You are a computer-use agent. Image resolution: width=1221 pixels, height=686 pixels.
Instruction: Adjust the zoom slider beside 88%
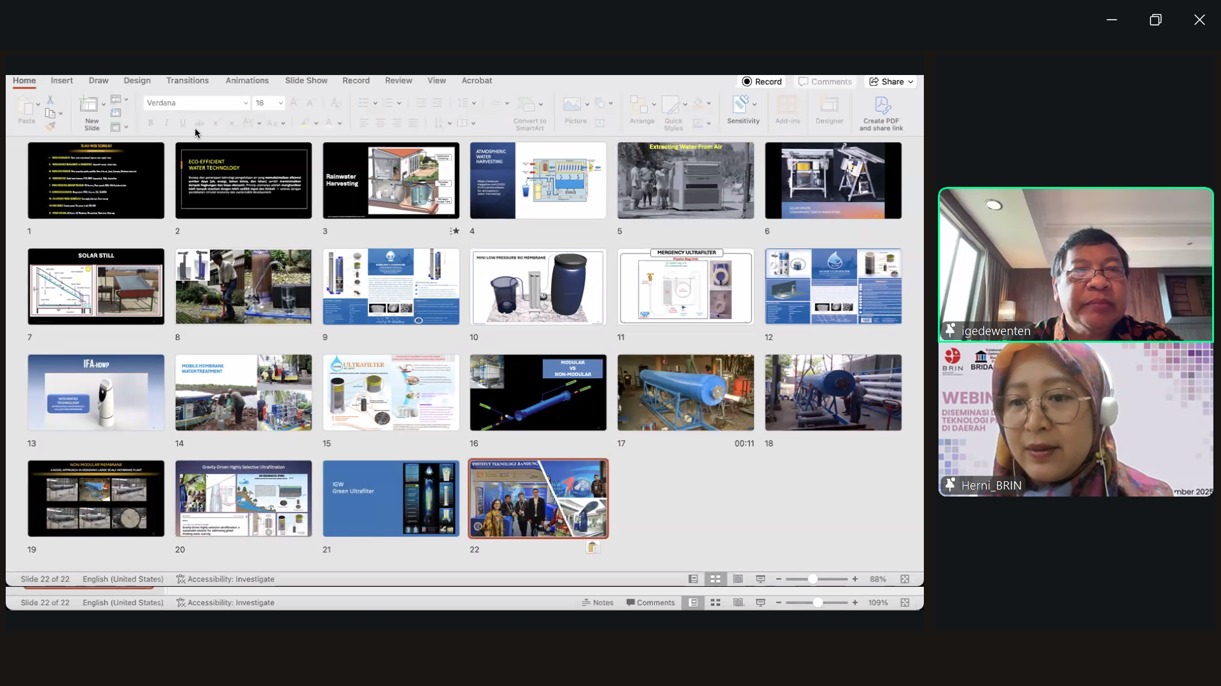813,579
